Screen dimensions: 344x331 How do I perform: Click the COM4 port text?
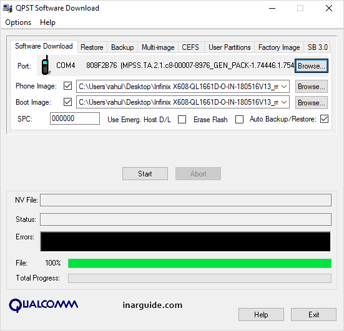pyautogui.click(x=66, y=65)
